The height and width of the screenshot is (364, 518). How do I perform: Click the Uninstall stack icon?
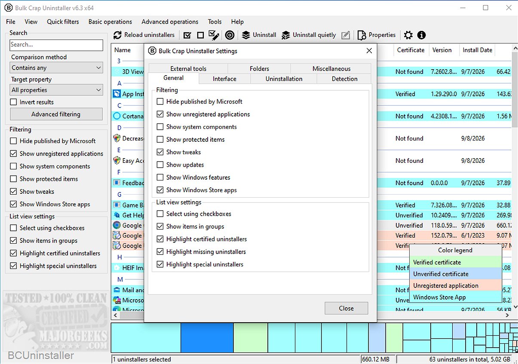(x=246, y=35)
